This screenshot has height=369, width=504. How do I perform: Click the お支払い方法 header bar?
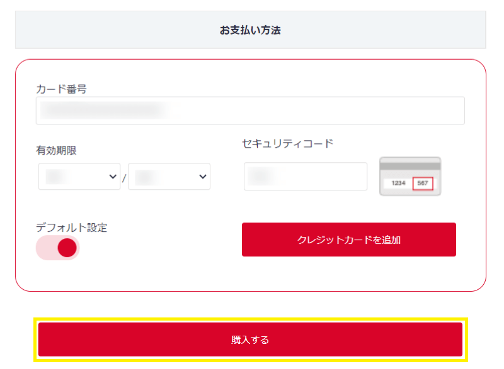(x=250, y=30)
